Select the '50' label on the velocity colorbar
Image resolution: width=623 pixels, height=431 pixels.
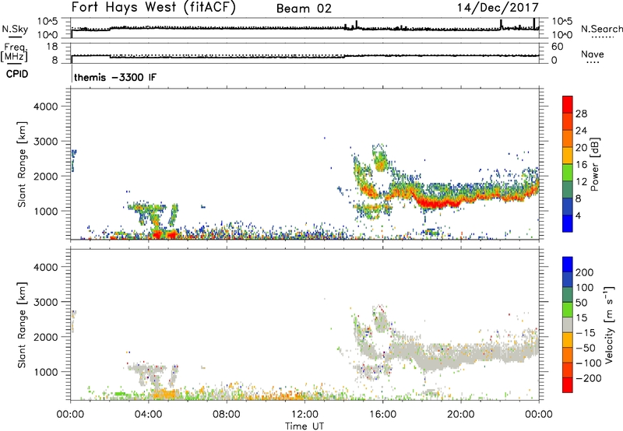pos(582,303)
